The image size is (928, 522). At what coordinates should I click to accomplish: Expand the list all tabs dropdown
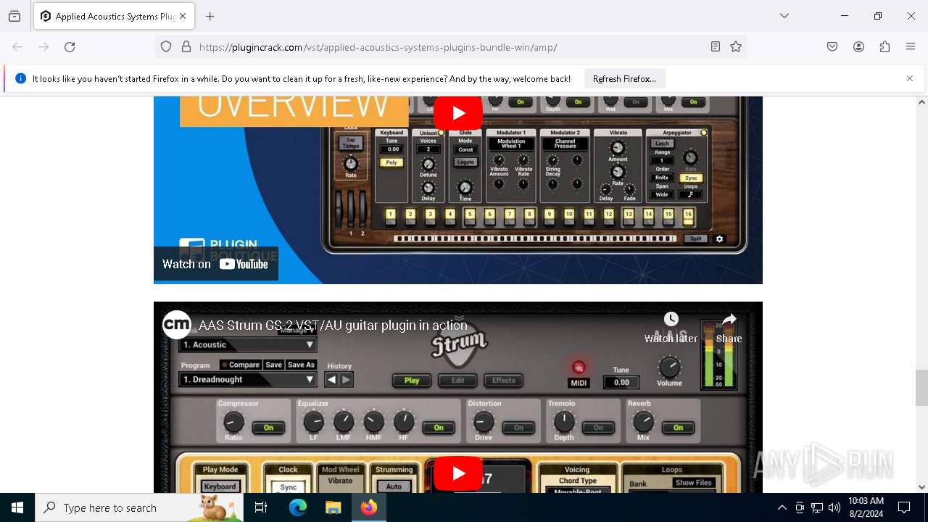coord(784,16)
